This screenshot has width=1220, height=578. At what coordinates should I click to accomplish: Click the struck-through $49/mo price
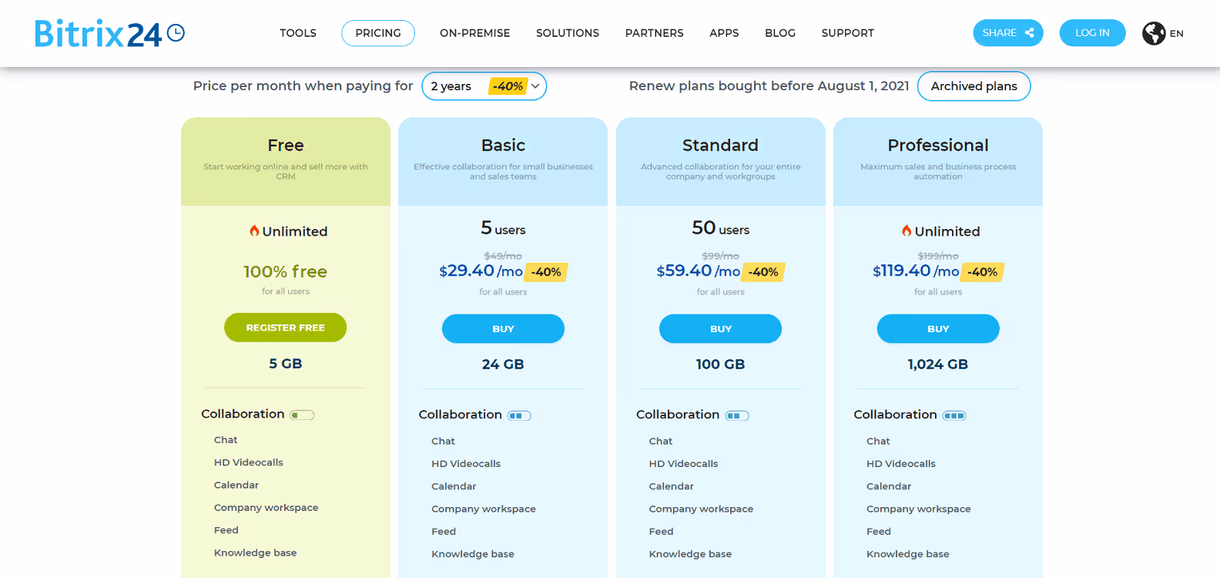[x=503, y=256]
